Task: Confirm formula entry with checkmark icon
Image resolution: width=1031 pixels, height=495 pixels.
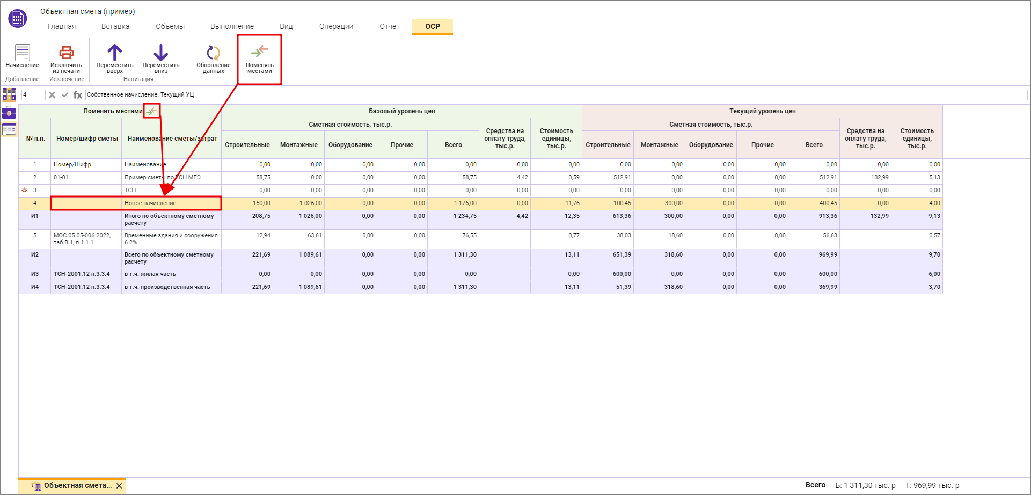Action: click(x=65, y=95)
